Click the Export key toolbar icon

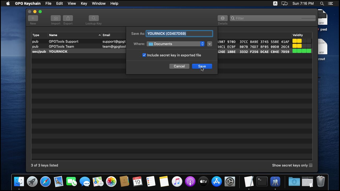[68, 18]
